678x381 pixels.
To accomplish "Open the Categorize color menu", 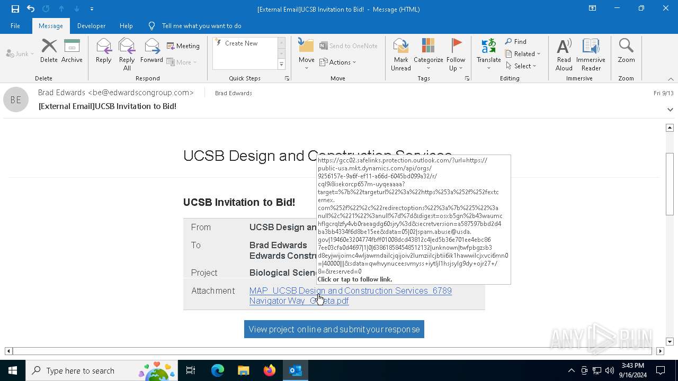I will [428, 55].
